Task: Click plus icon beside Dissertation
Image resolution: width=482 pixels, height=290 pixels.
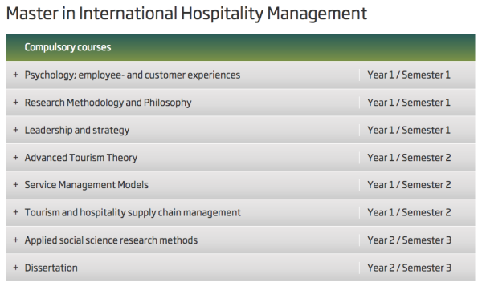Action: click(16, 268)
